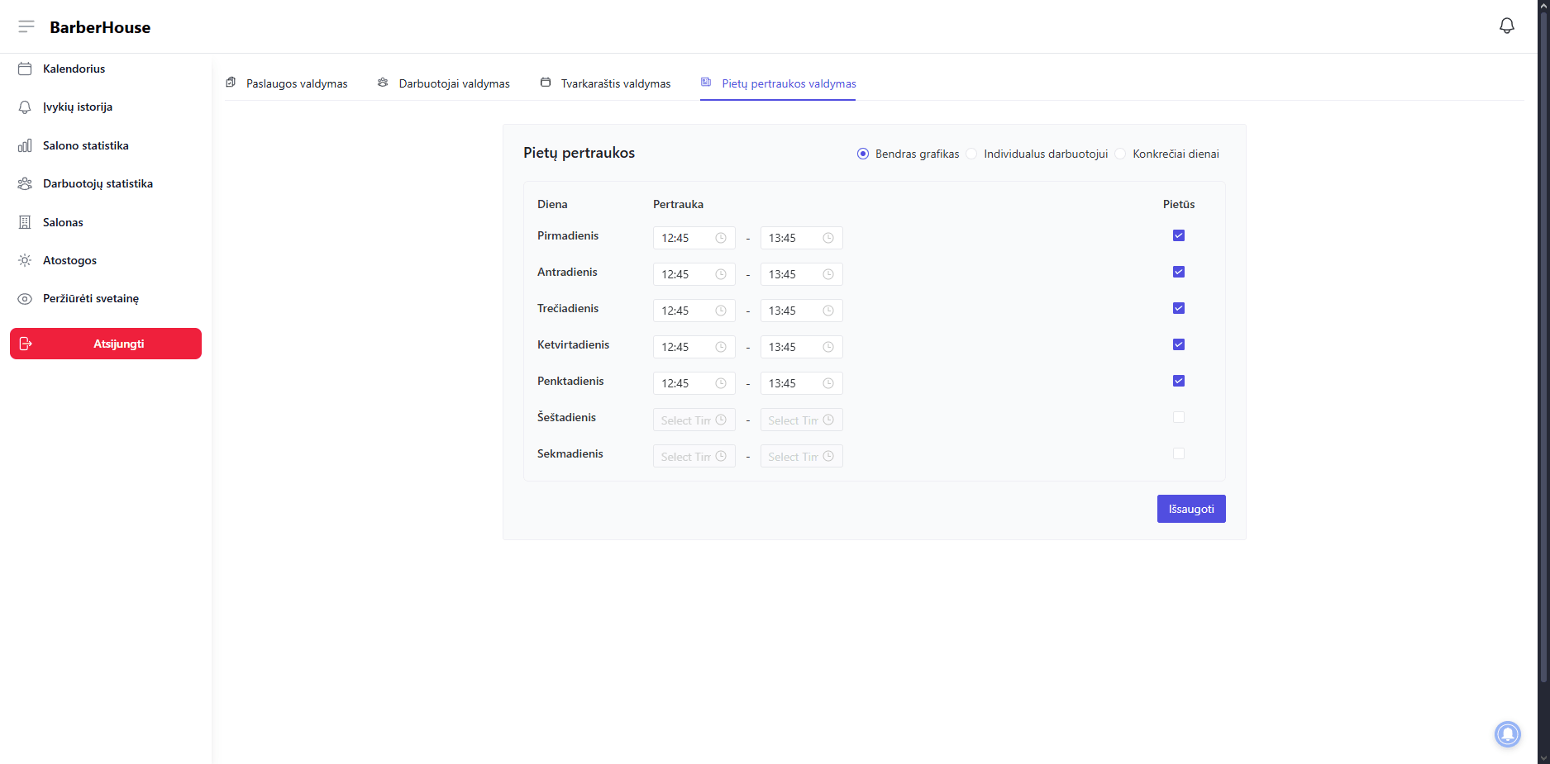Open notifications bell in top bar
This screenshot has width=1550, height=764.
(1506, 26)
